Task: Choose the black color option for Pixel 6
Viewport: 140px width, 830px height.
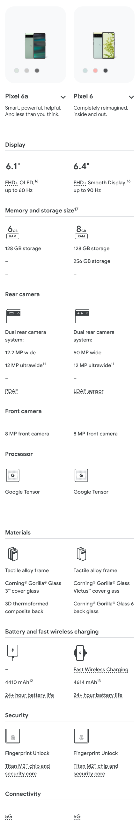Action: click(106, 71)
